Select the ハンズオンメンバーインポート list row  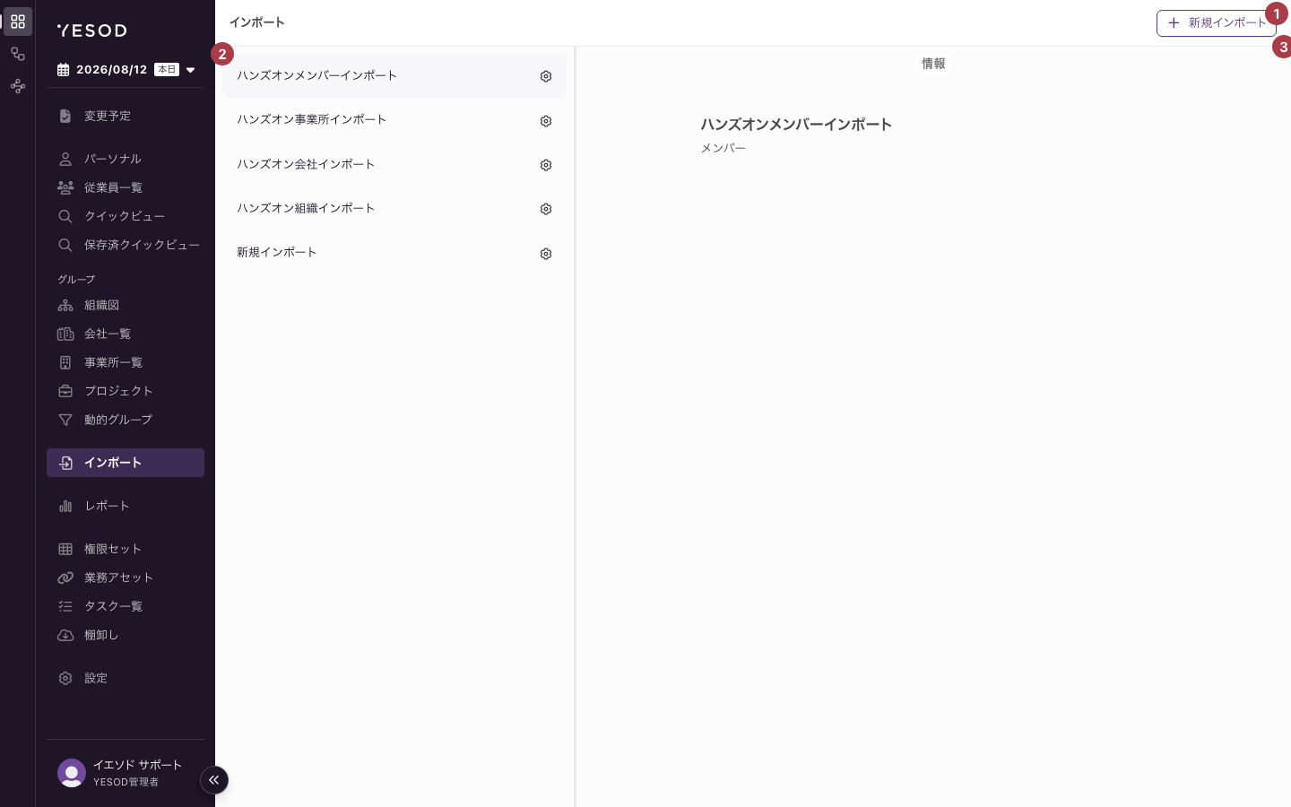(394, 76)
